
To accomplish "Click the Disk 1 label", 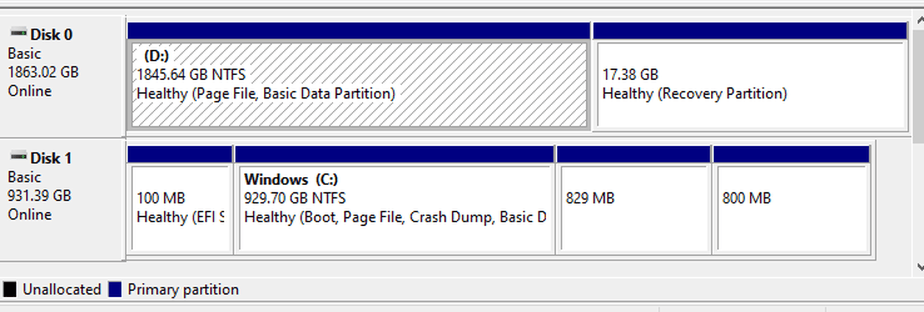I will point(51,159).
